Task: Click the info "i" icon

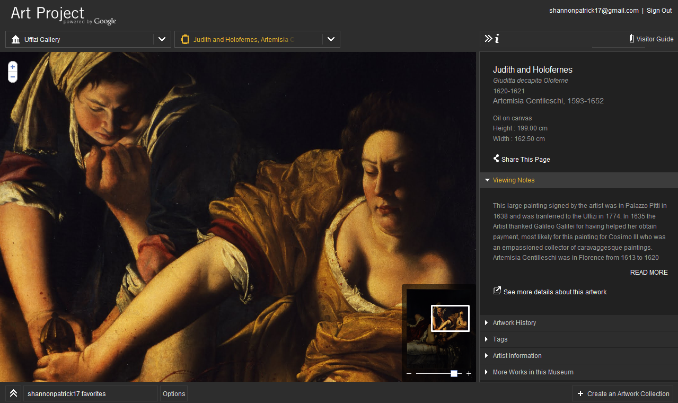Action: coord(497,38)
